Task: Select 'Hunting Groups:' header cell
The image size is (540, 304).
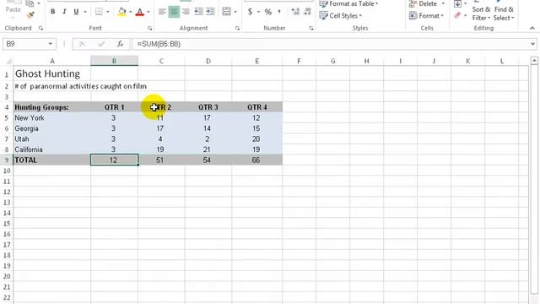Action: pyautogui.click(x=52, y=107)
